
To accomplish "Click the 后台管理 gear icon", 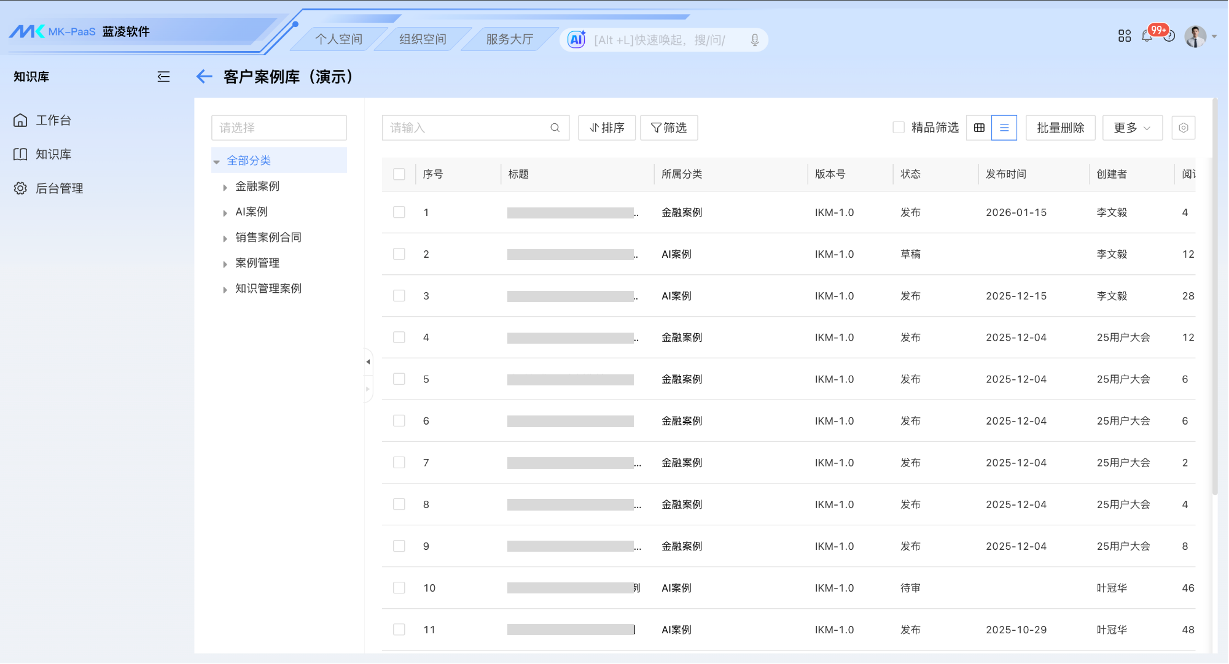I will (20, 188).
